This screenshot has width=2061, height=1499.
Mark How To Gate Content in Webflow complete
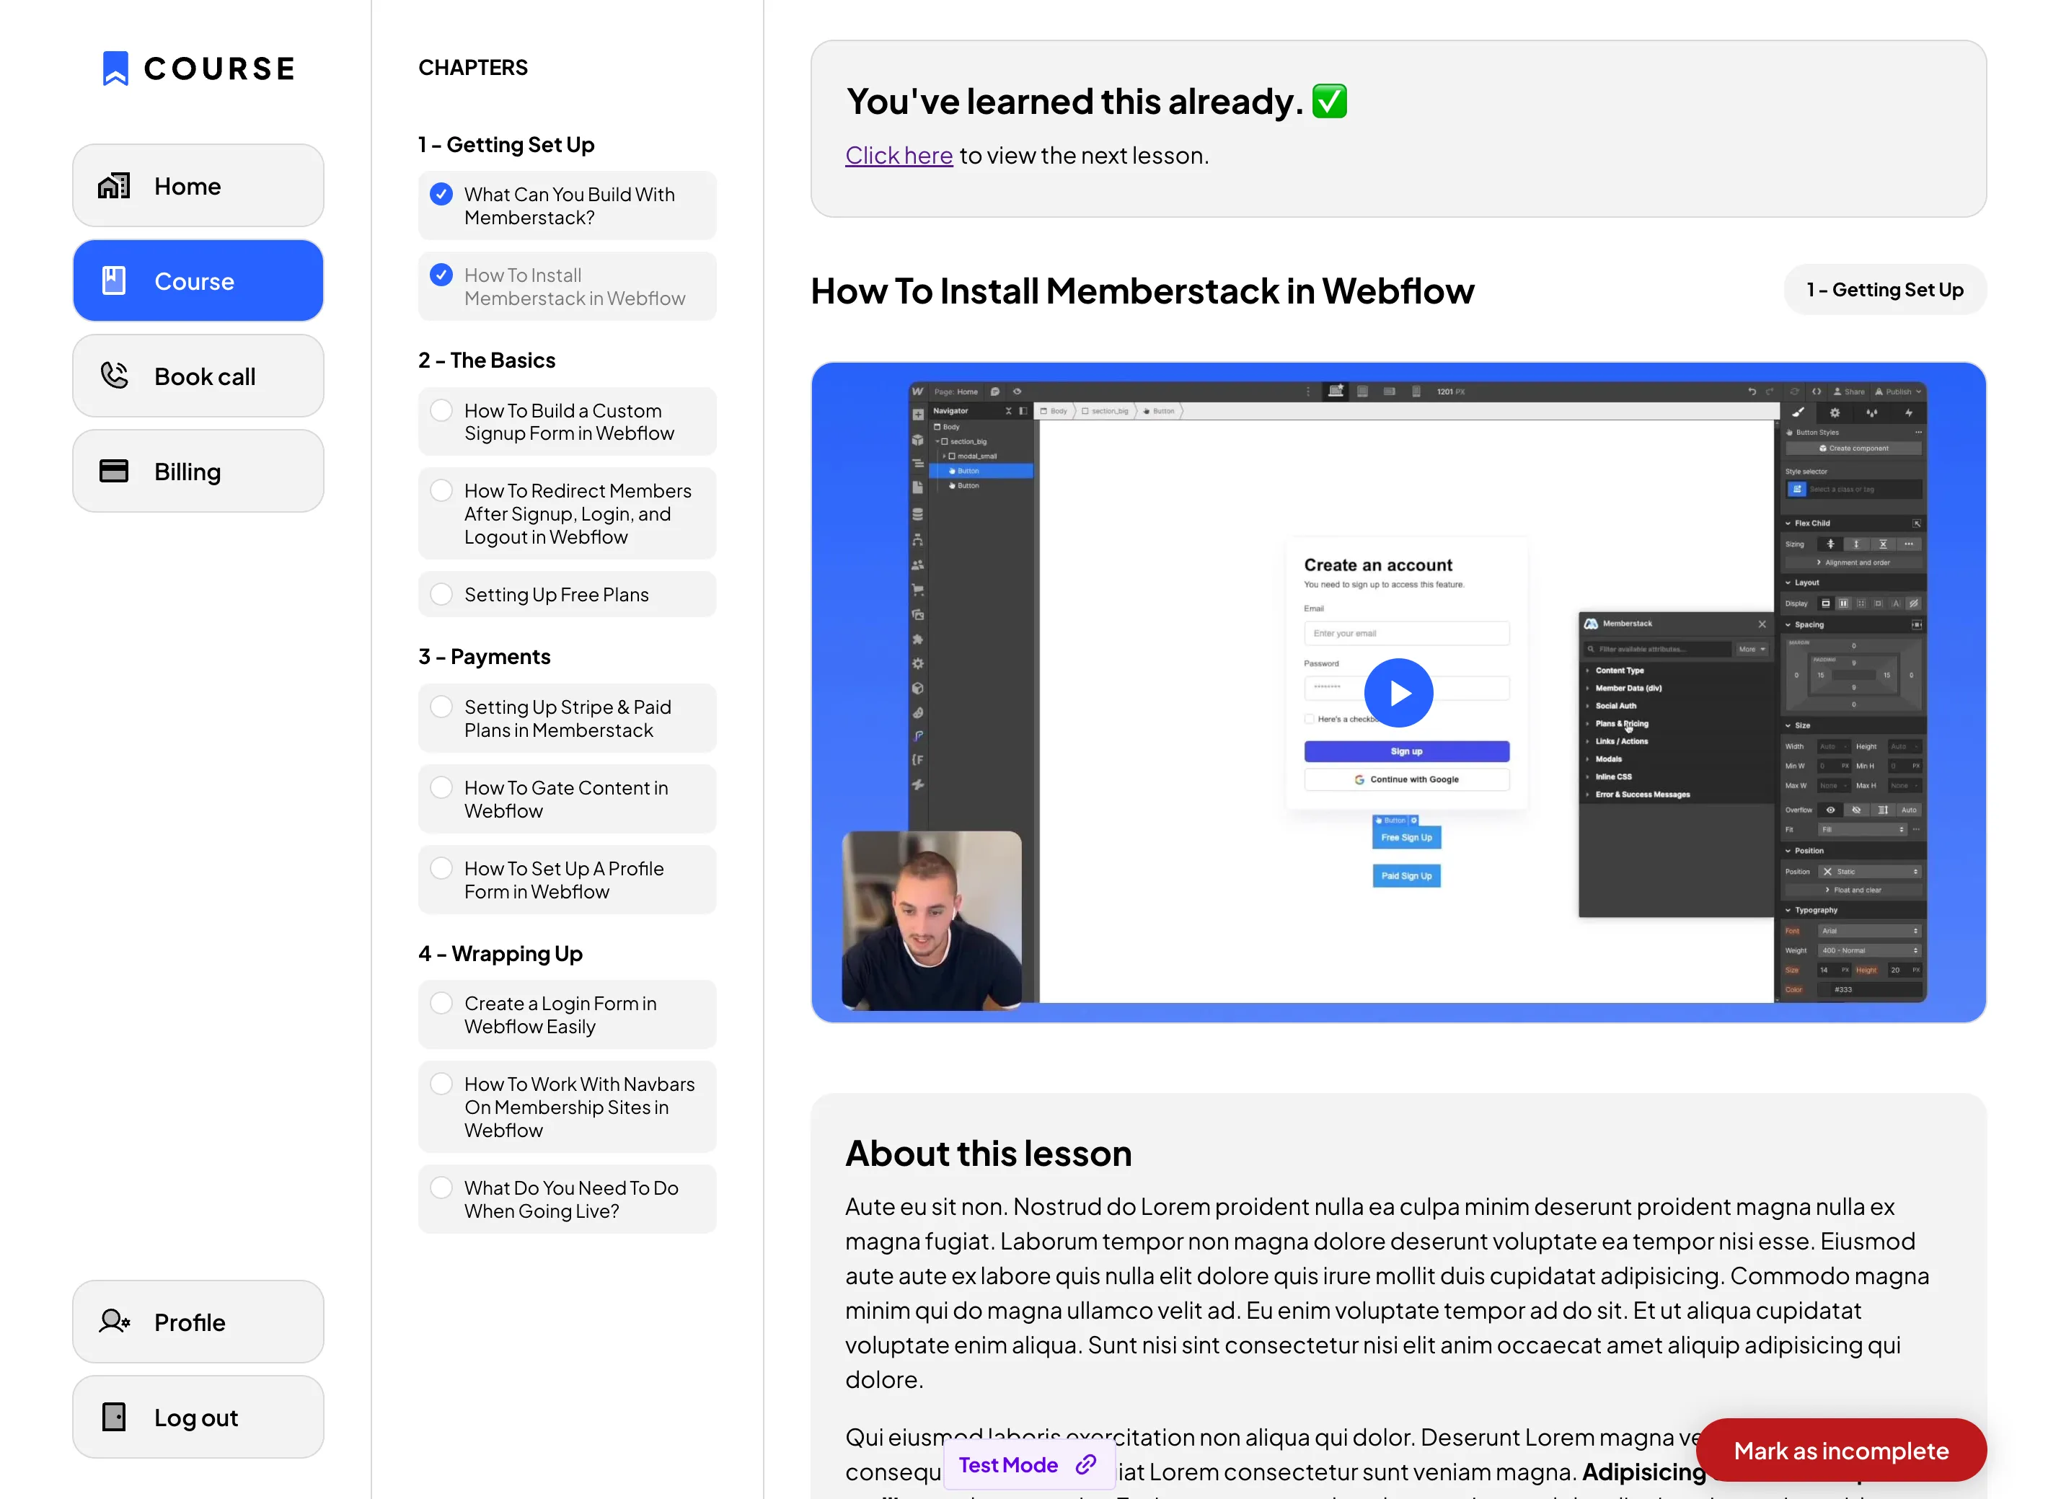(441, 787)
